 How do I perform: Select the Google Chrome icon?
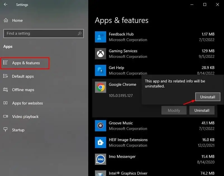pyautogui.click(x=101, y=87)
